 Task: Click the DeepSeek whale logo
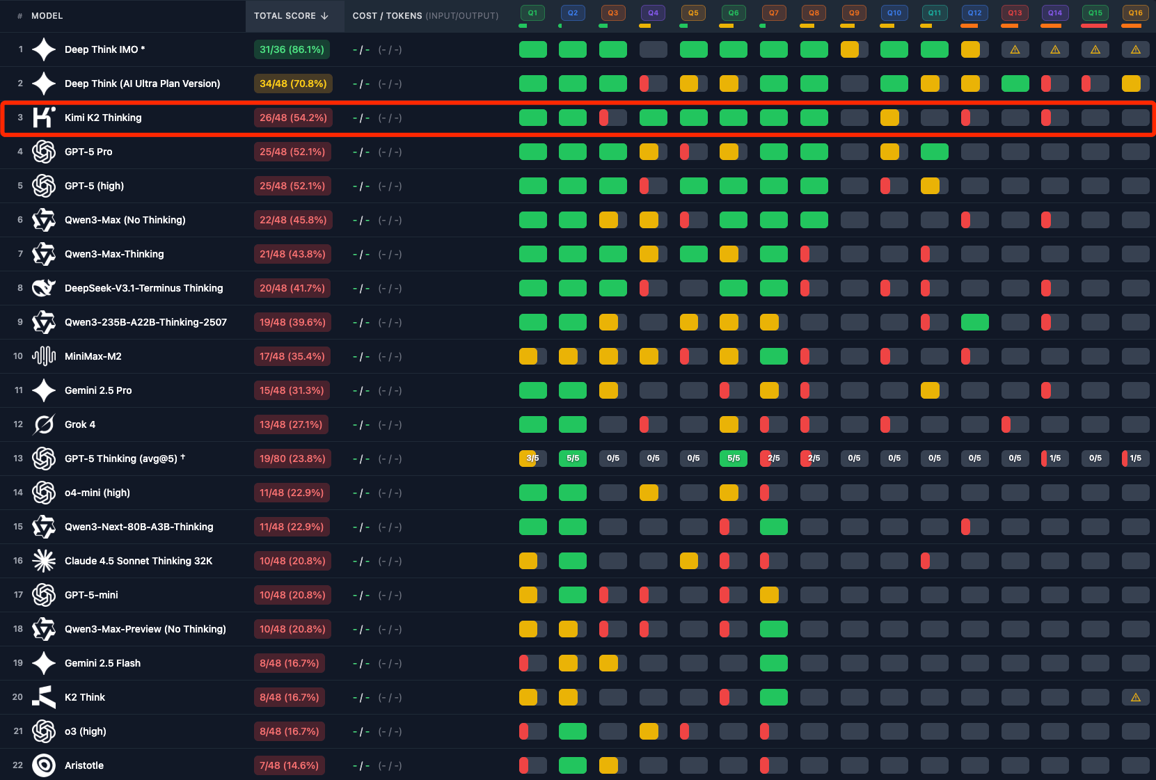click(43, 287)
